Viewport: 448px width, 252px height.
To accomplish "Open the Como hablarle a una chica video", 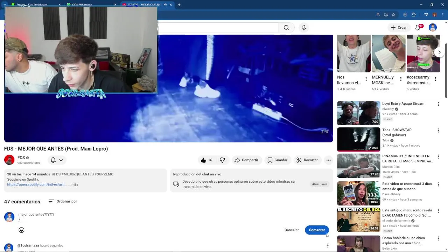I will tap(404, 240).
